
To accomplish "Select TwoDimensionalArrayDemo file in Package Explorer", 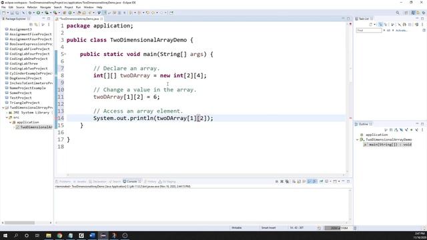I will click(x=34, y=127).
